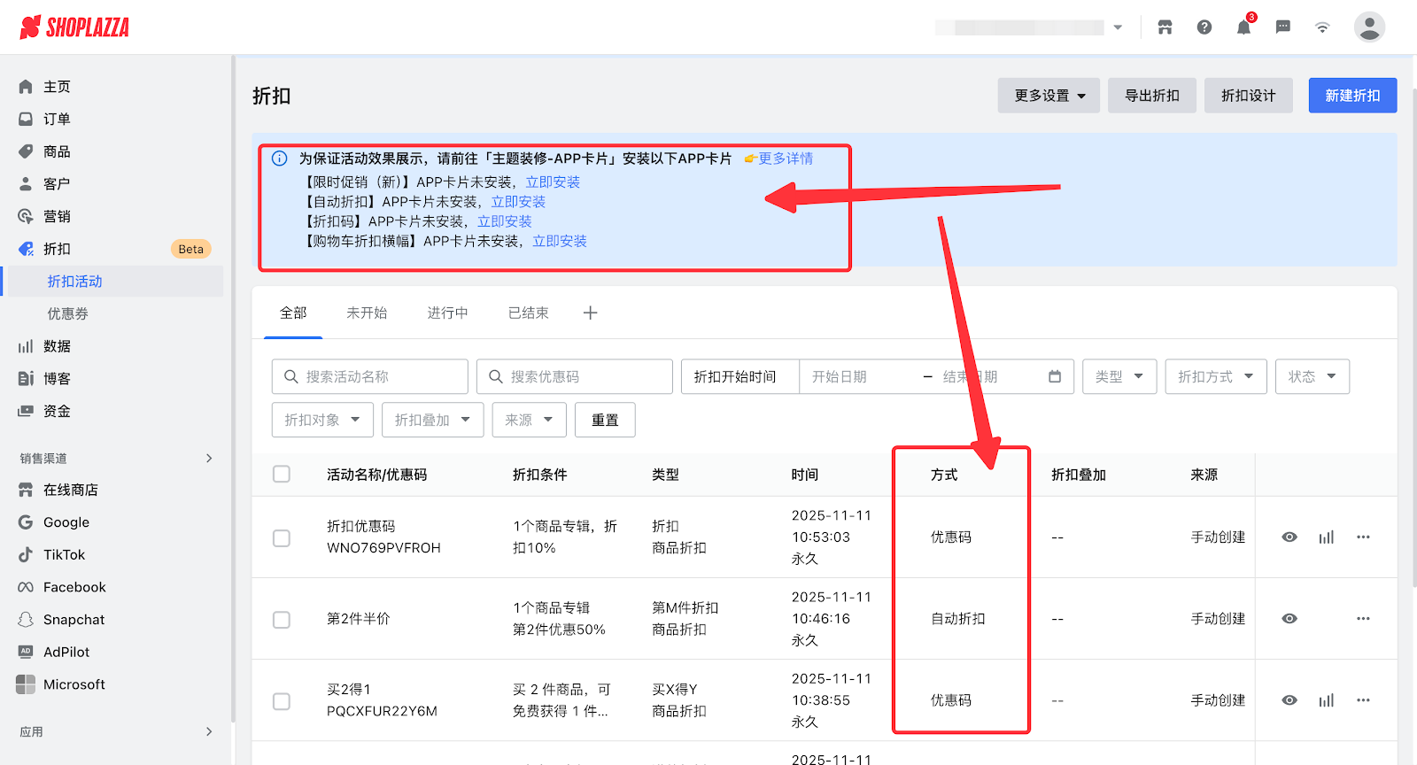Click the user avatar profile icon
The height and width of the screenshot is (765, 1417).
click(x=1368, y=27)
